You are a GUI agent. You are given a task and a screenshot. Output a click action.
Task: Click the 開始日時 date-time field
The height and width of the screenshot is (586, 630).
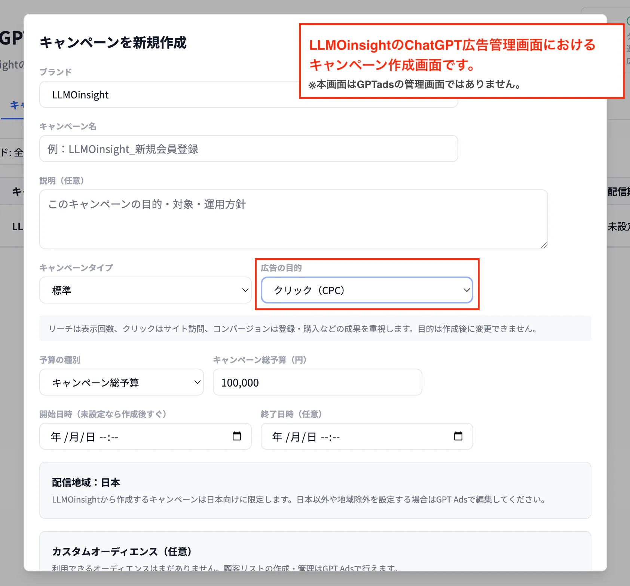coord(145,436)
